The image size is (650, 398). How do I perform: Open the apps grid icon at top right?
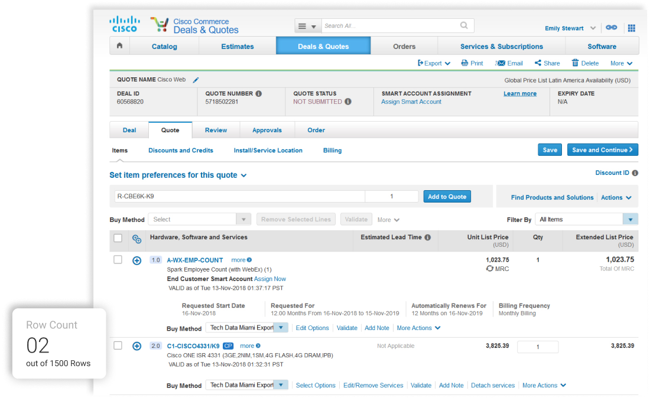pos(631,28)
